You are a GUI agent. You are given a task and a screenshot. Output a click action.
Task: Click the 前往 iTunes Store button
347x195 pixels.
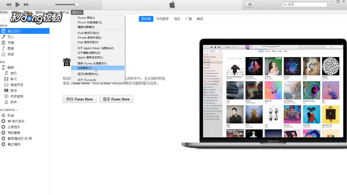point(80,99)
